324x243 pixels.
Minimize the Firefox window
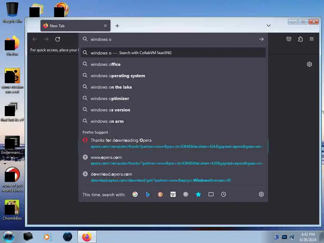tap(293, 22)
